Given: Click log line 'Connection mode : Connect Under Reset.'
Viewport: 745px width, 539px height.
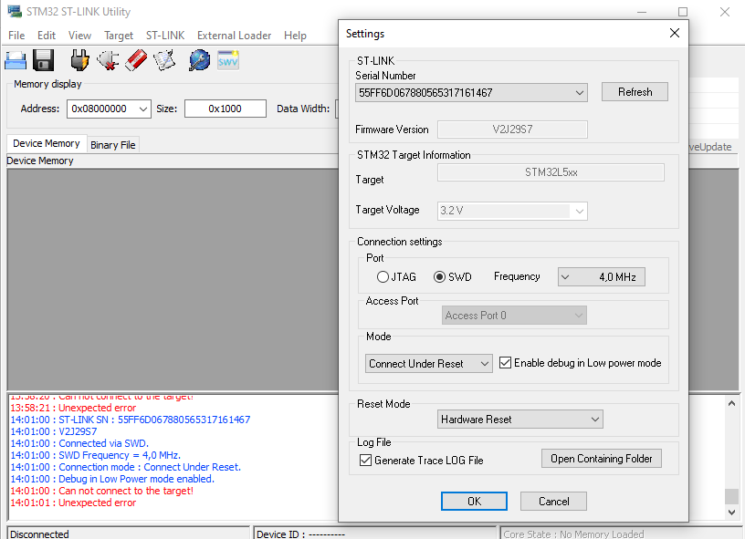Looking at the screenshot, I should tap(125, 467).
